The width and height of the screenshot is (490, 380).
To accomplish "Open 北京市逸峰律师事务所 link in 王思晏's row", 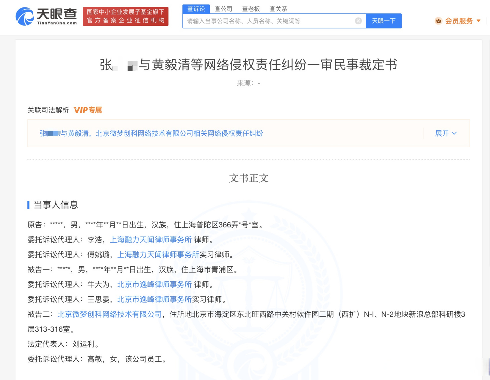I will point(154,299).
